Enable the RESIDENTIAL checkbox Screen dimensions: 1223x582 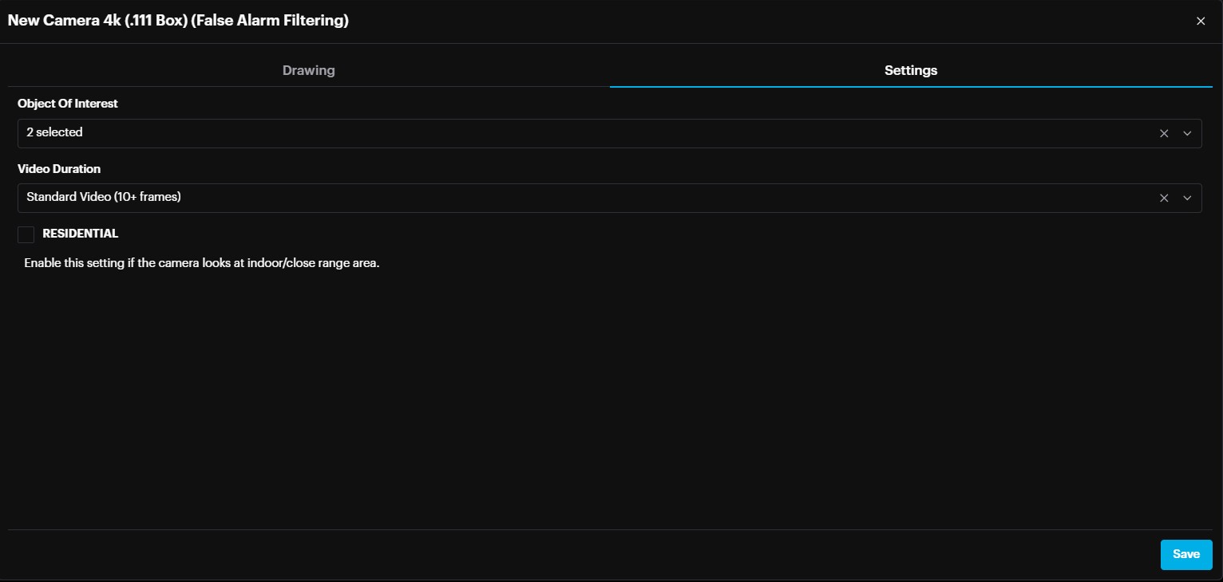click(x=26, y=234)
